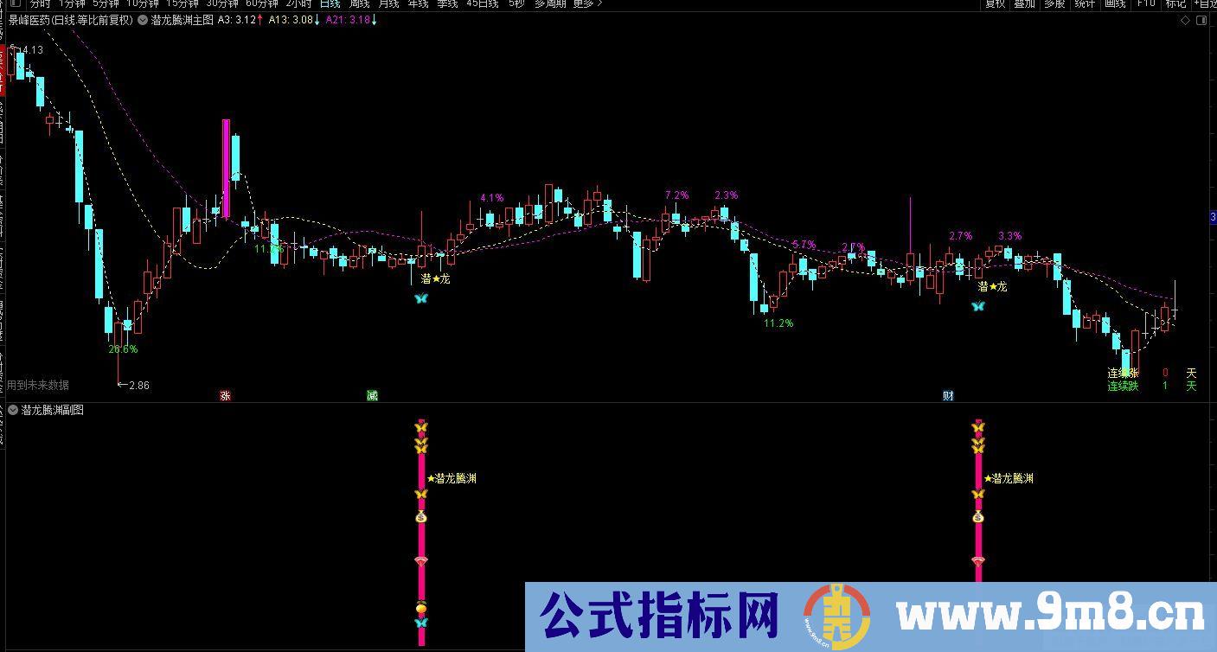Click red fan icon on right signal bar
This screenshot has width=1217, height=652.
click(x=978, y=561)
